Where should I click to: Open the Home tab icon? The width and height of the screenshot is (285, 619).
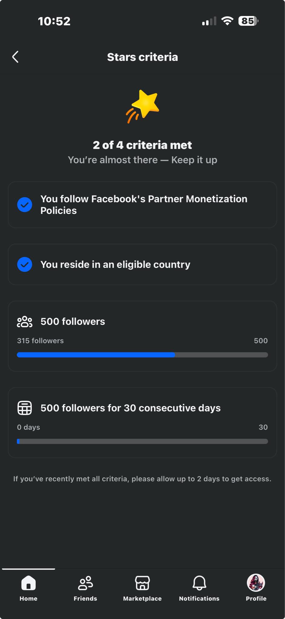[28, 583]
